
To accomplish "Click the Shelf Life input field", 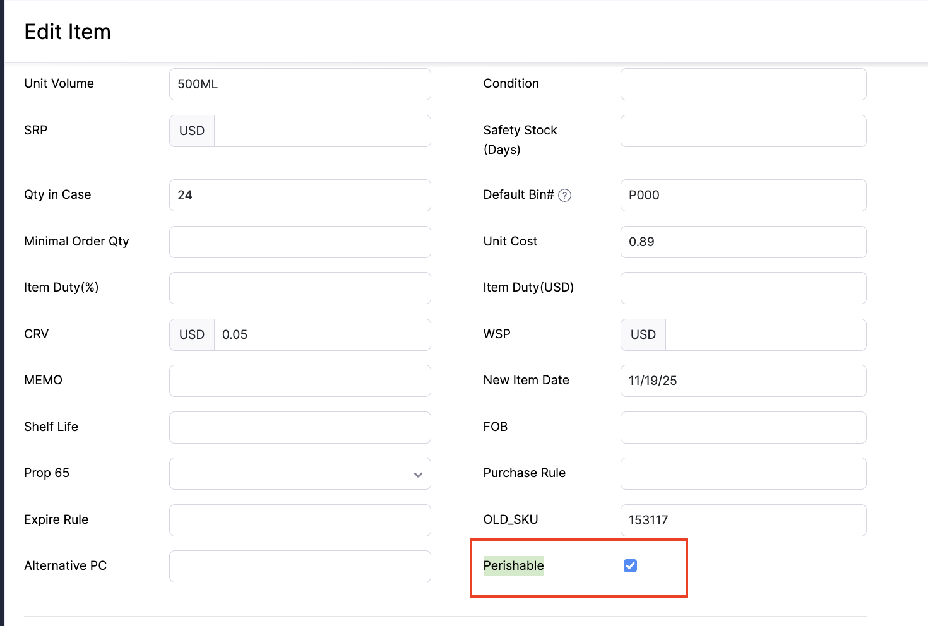I will click(300, 428).
